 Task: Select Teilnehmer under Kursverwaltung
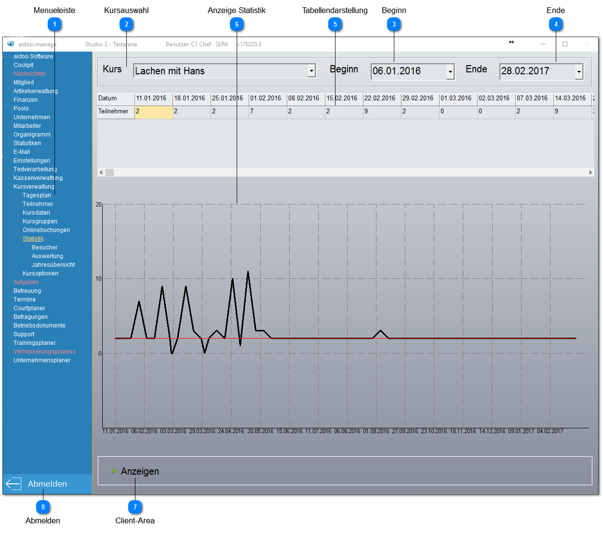pyautogui.click(x=38, y=204)
